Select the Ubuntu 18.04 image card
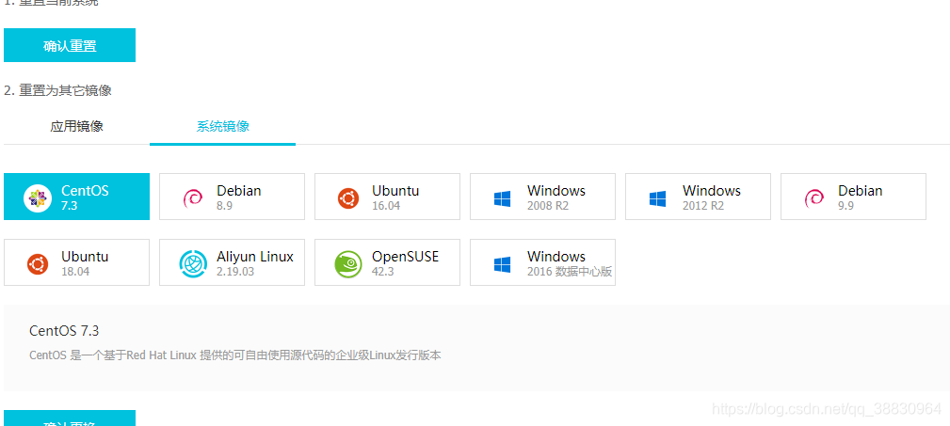950x426 pixels. click(x=76, y=262)
